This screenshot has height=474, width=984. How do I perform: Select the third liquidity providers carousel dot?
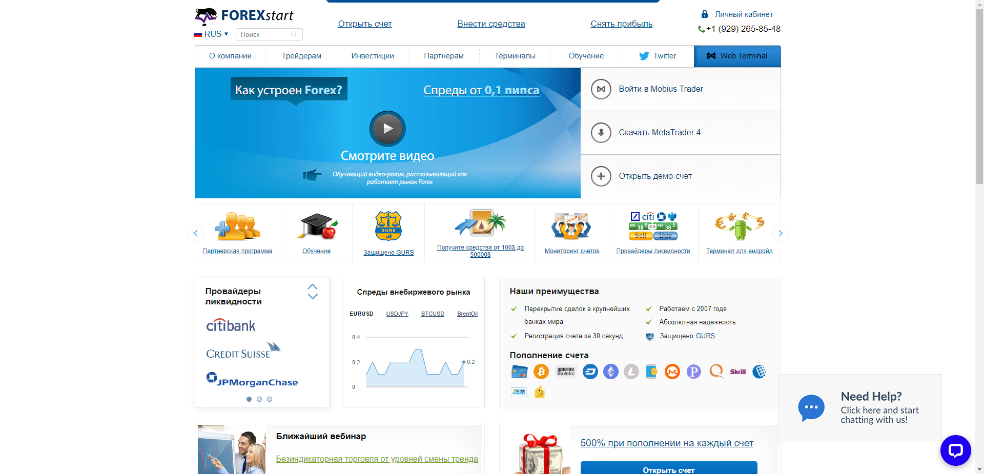coord(270,399)
